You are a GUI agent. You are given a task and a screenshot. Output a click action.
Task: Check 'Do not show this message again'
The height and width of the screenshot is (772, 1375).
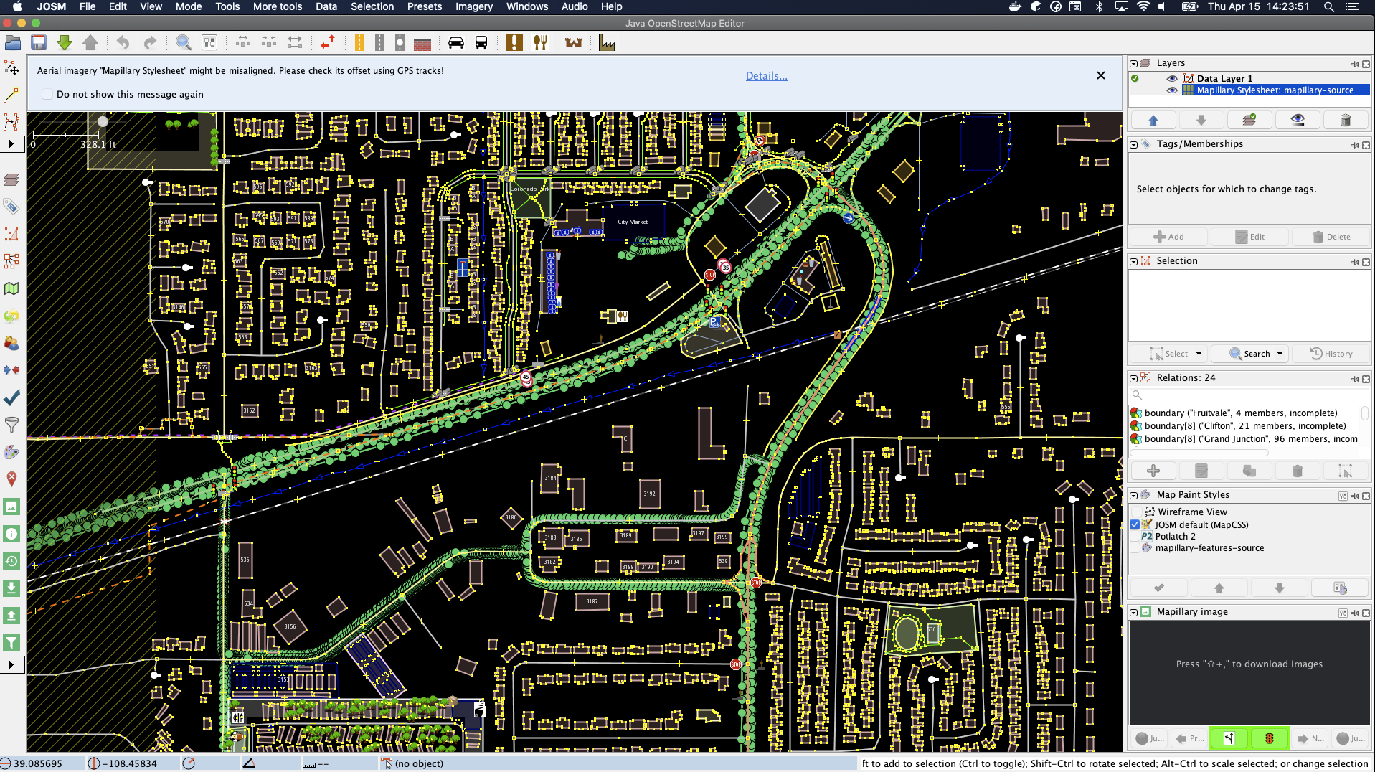point(47,95)
